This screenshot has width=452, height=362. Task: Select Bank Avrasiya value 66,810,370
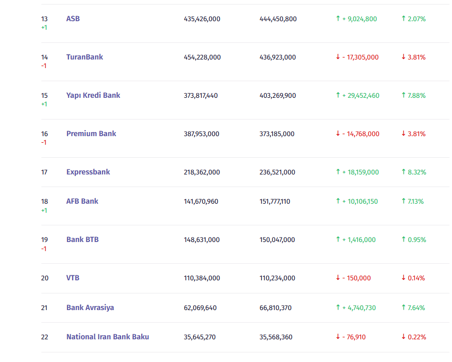(x=275, y=308)
